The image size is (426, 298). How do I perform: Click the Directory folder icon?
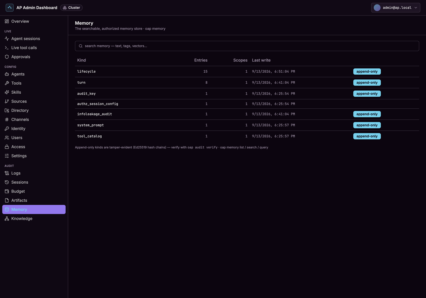[7, 111]
